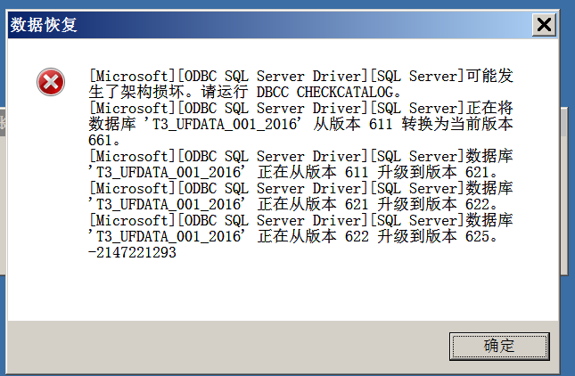Click the driver line directly above the 621 upgrade message

click(x=300, y=156)
